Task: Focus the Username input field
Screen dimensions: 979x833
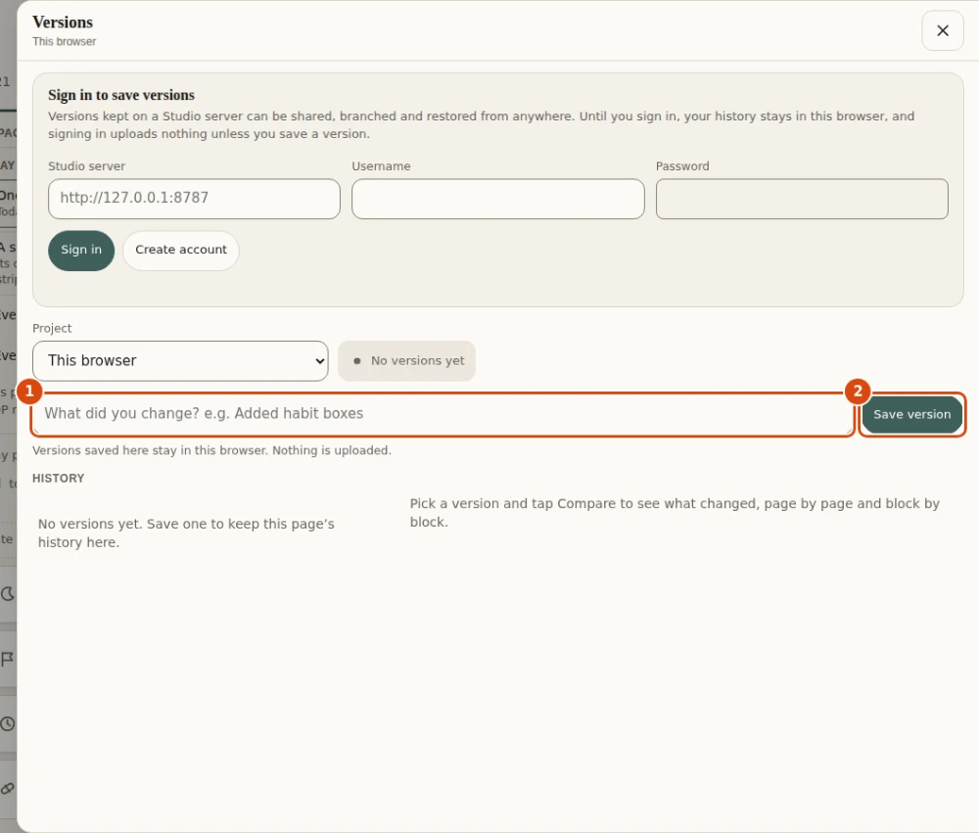Action: [x=497, y=199]
